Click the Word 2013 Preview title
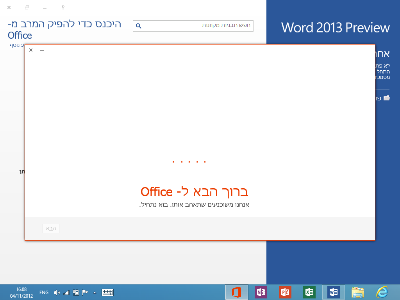400x300 pixels. 335,28
